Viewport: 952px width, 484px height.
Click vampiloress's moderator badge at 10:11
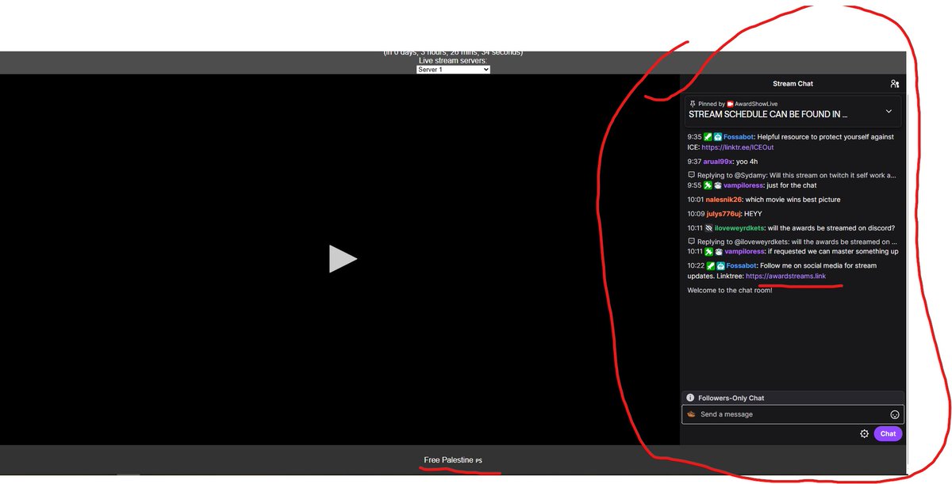pos(708,251)
